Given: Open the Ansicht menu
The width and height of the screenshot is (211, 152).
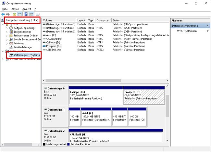Looking at the screenshot, I should point(27,9).
